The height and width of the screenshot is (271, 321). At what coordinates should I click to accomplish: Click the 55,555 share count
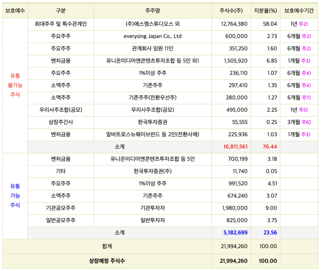[240, 122]
